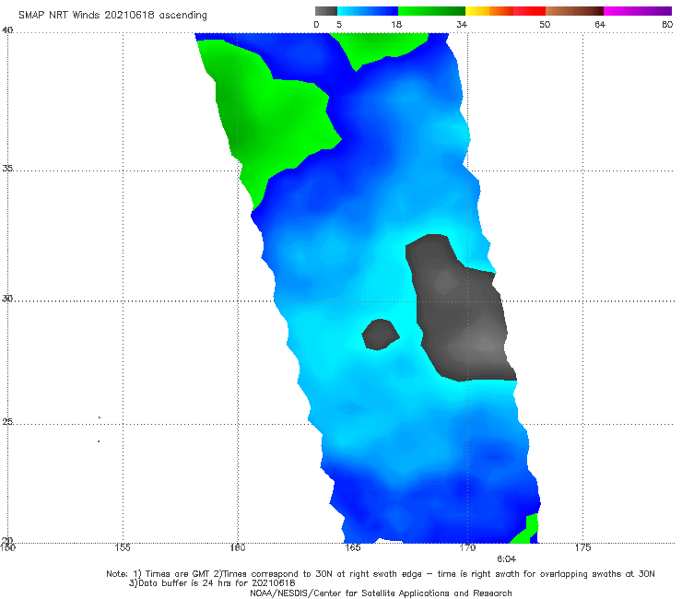Image resolution: width=682 pixels, height=599 pixels.
Task: Click the swath time label '6:04'
Action: click(x=506, y=559)
